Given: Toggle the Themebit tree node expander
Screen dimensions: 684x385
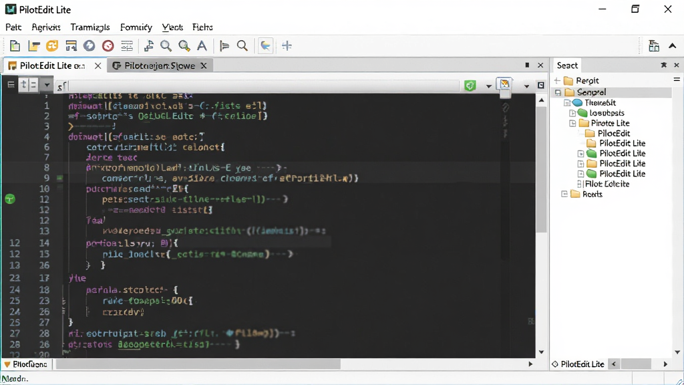Looking at the screenshot, I should pos(567,103).
